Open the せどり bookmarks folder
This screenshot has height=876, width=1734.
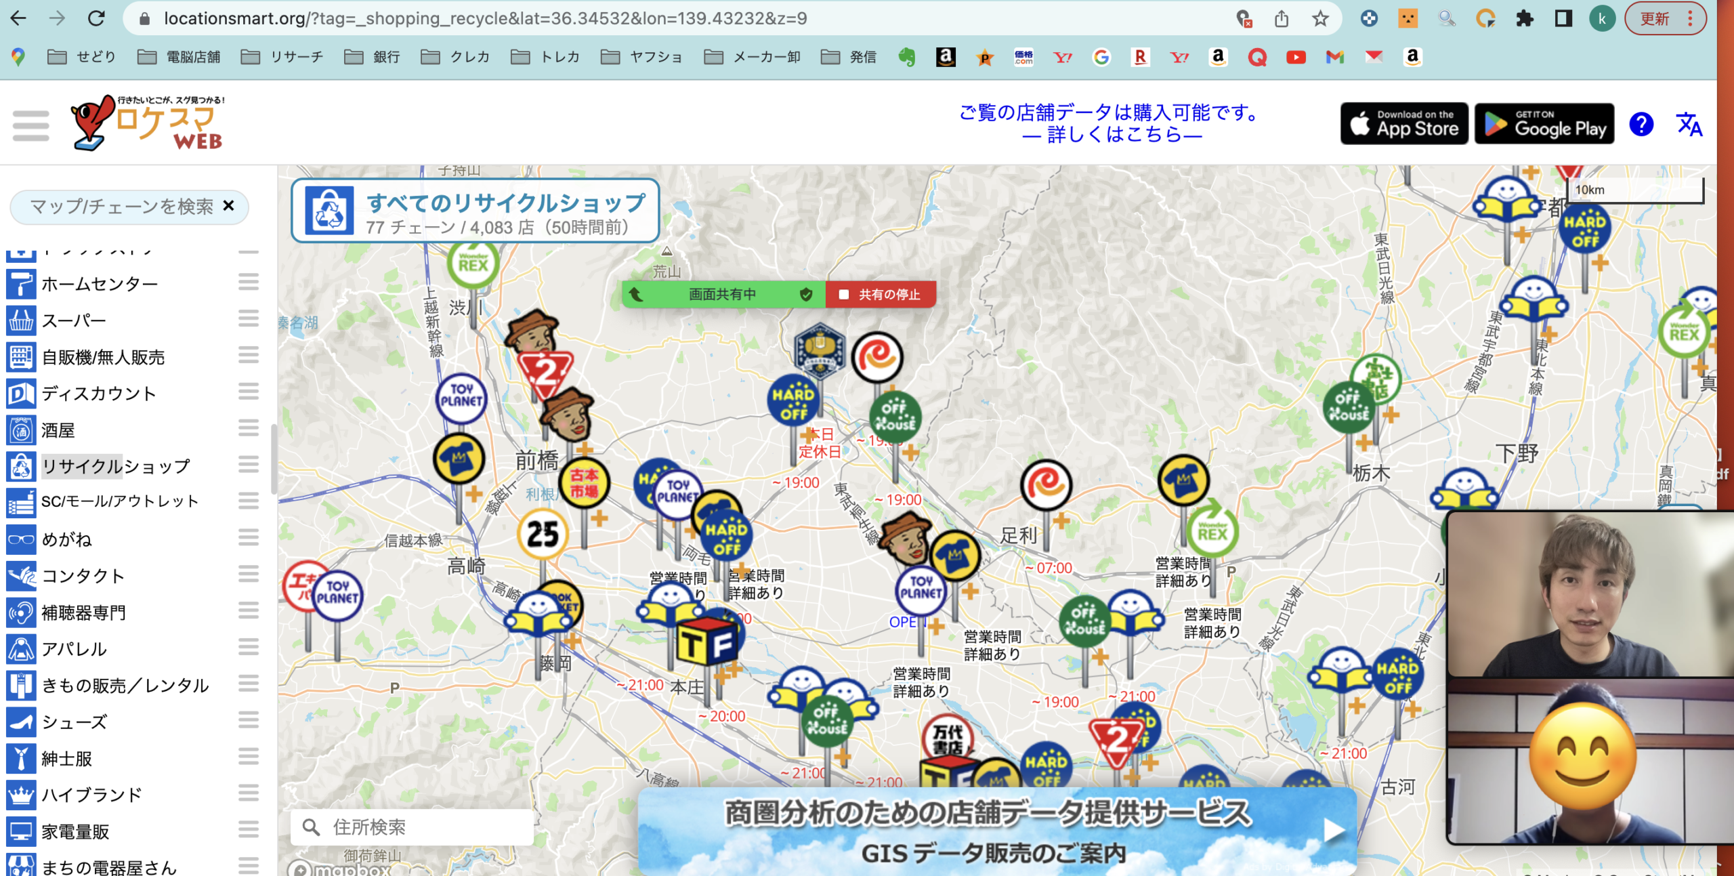pos(82,57)
